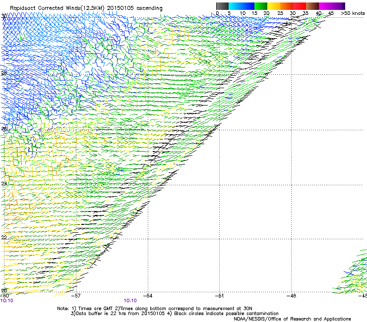Image resolution: width=367 pixels, height=322 pixels.
Task: Click the gray 0-5 knots legend swatch
Action: [222, 6]
